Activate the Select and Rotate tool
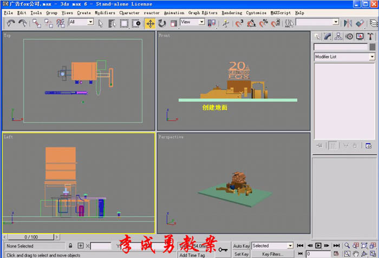Screen dimensions: 379x258 (162, 23)
